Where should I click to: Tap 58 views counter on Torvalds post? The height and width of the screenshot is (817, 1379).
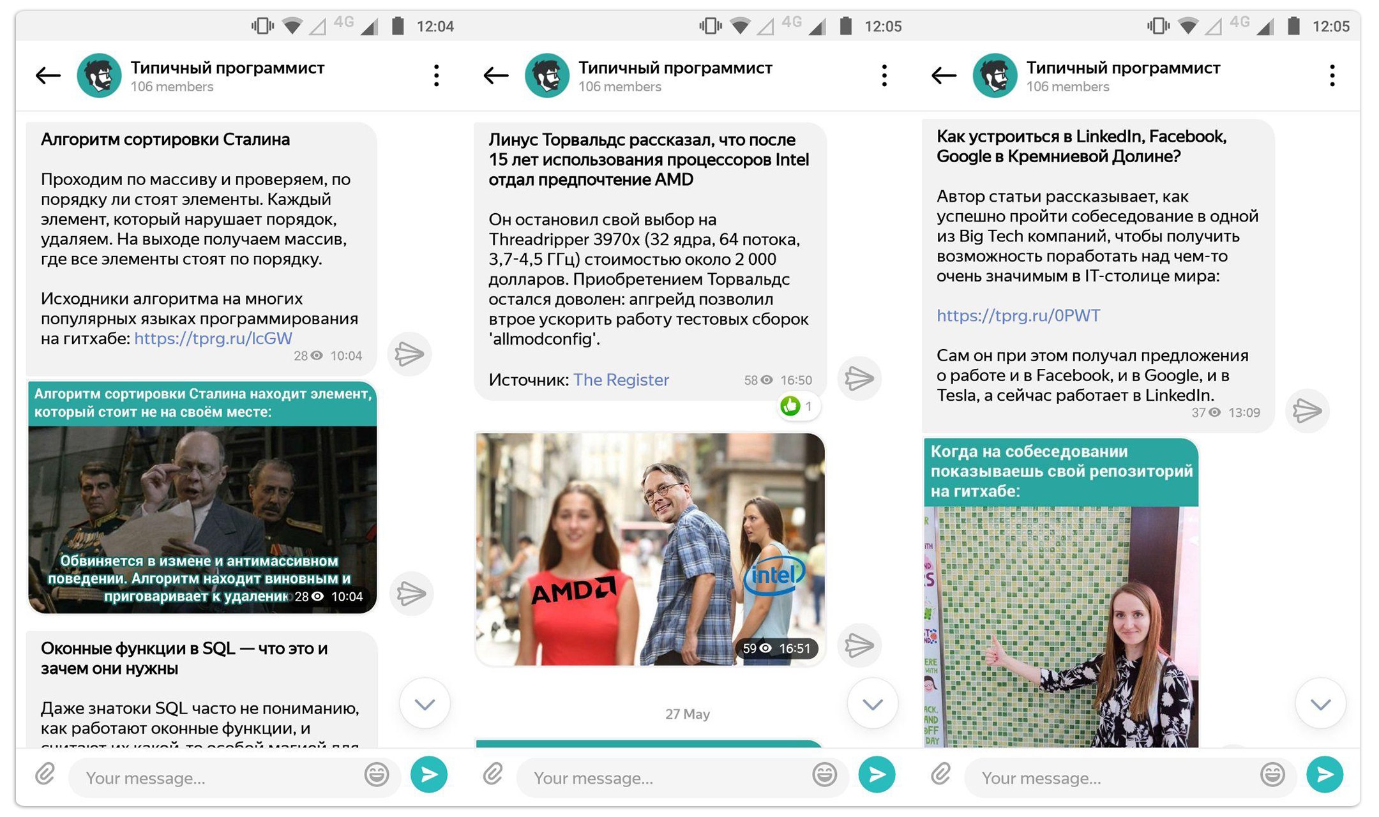pos(758,380)
